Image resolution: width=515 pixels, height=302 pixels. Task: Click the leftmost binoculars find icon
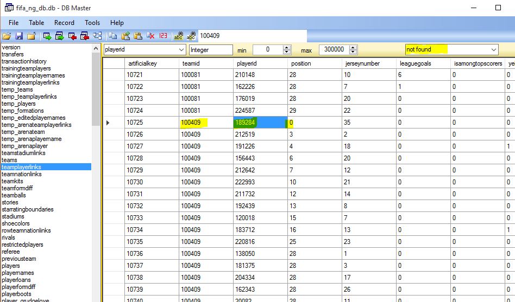coord(178,36)
